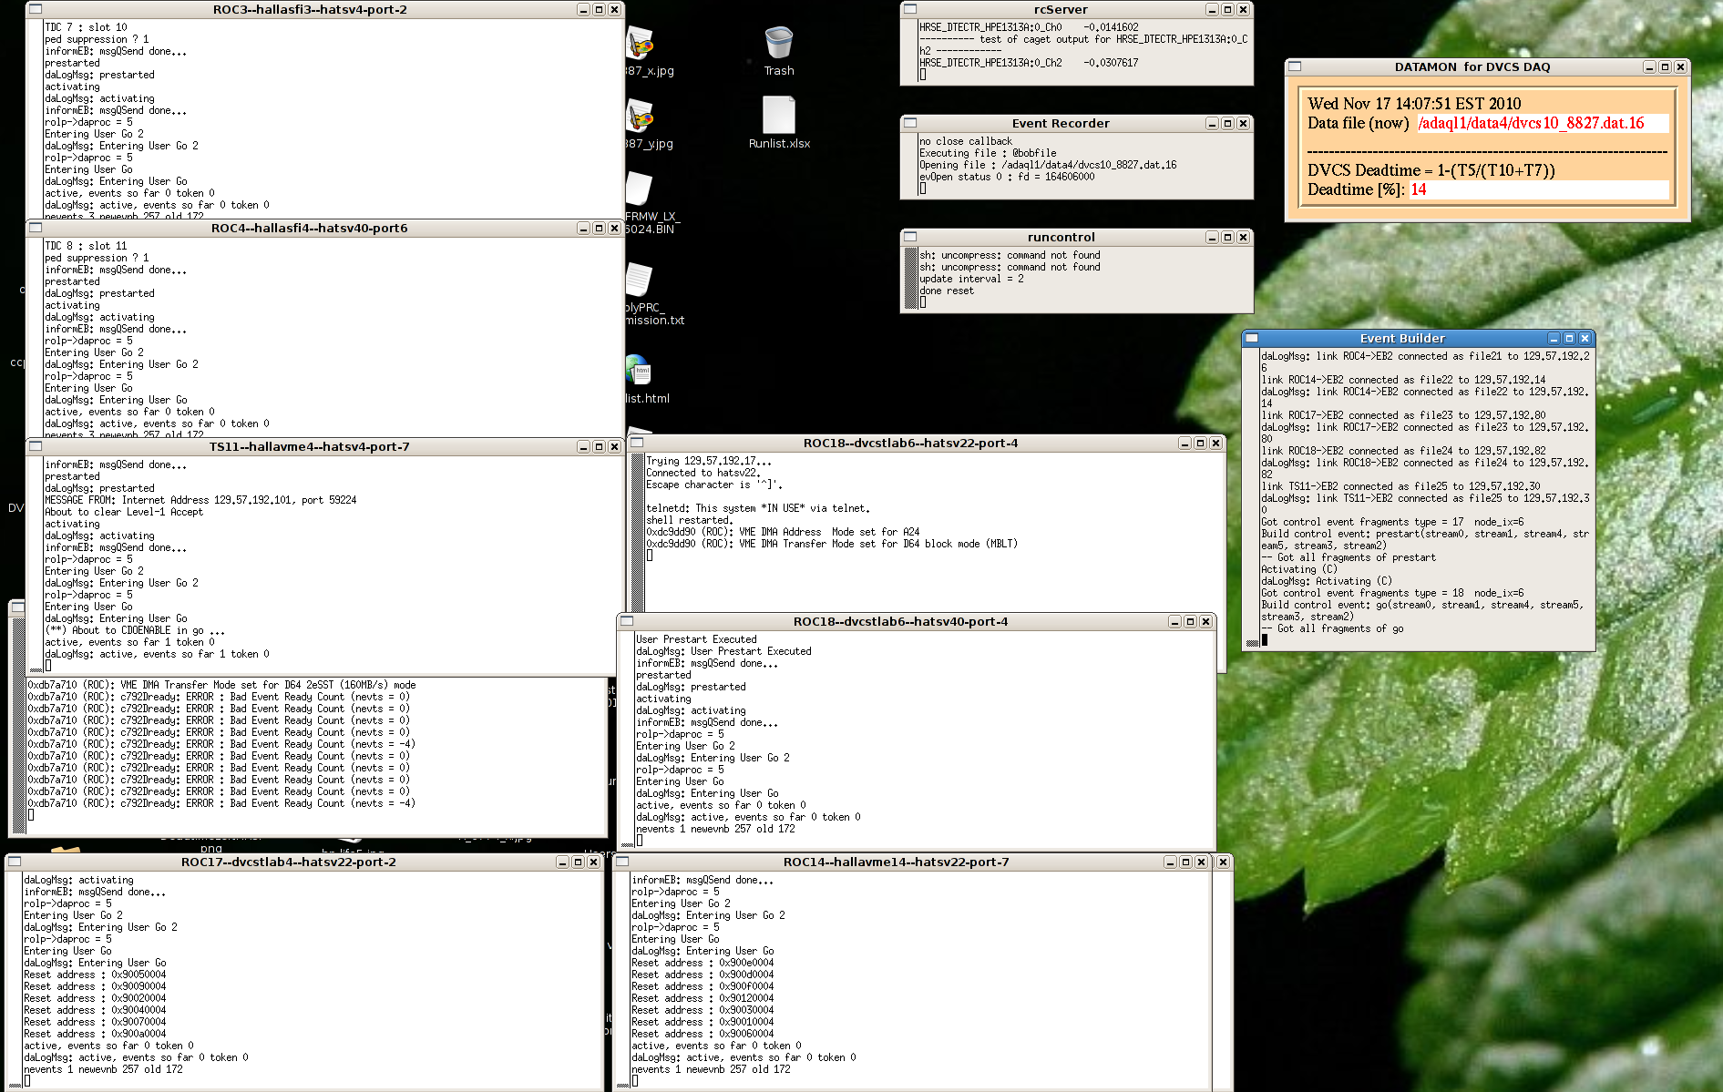This screenshot has height=1092, width=1723.
Task: Open the Trash icon on the desktop
Action: click(x=779, y=44)
